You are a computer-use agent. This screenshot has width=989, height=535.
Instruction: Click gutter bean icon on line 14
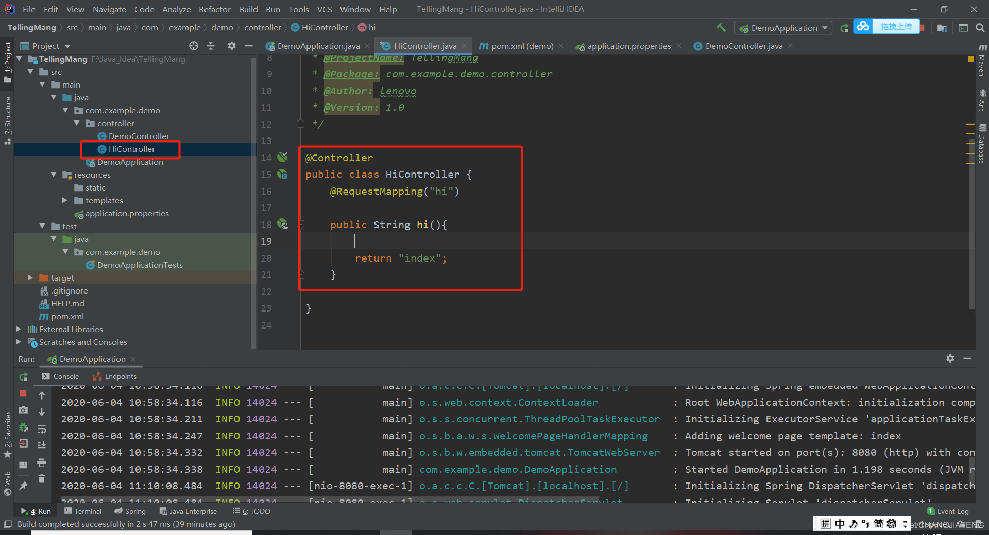point(282,157)
